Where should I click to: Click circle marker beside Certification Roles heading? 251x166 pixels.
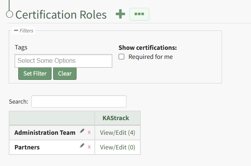(x=10, y=15)
